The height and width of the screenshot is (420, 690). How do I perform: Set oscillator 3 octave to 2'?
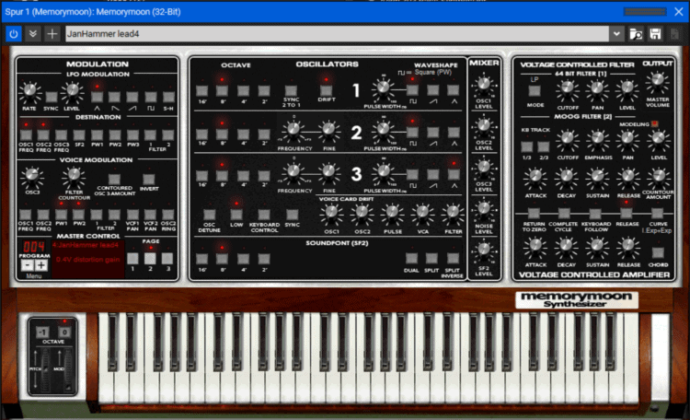tap(264, 175)
